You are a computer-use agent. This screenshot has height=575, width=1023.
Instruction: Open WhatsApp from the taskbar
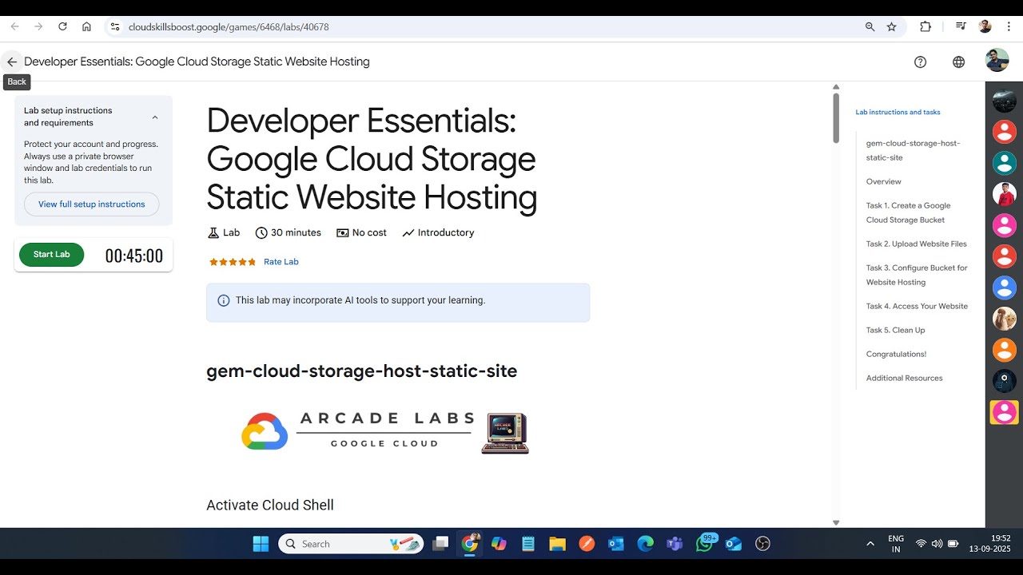pyautogui.click(x=704, y=544)
